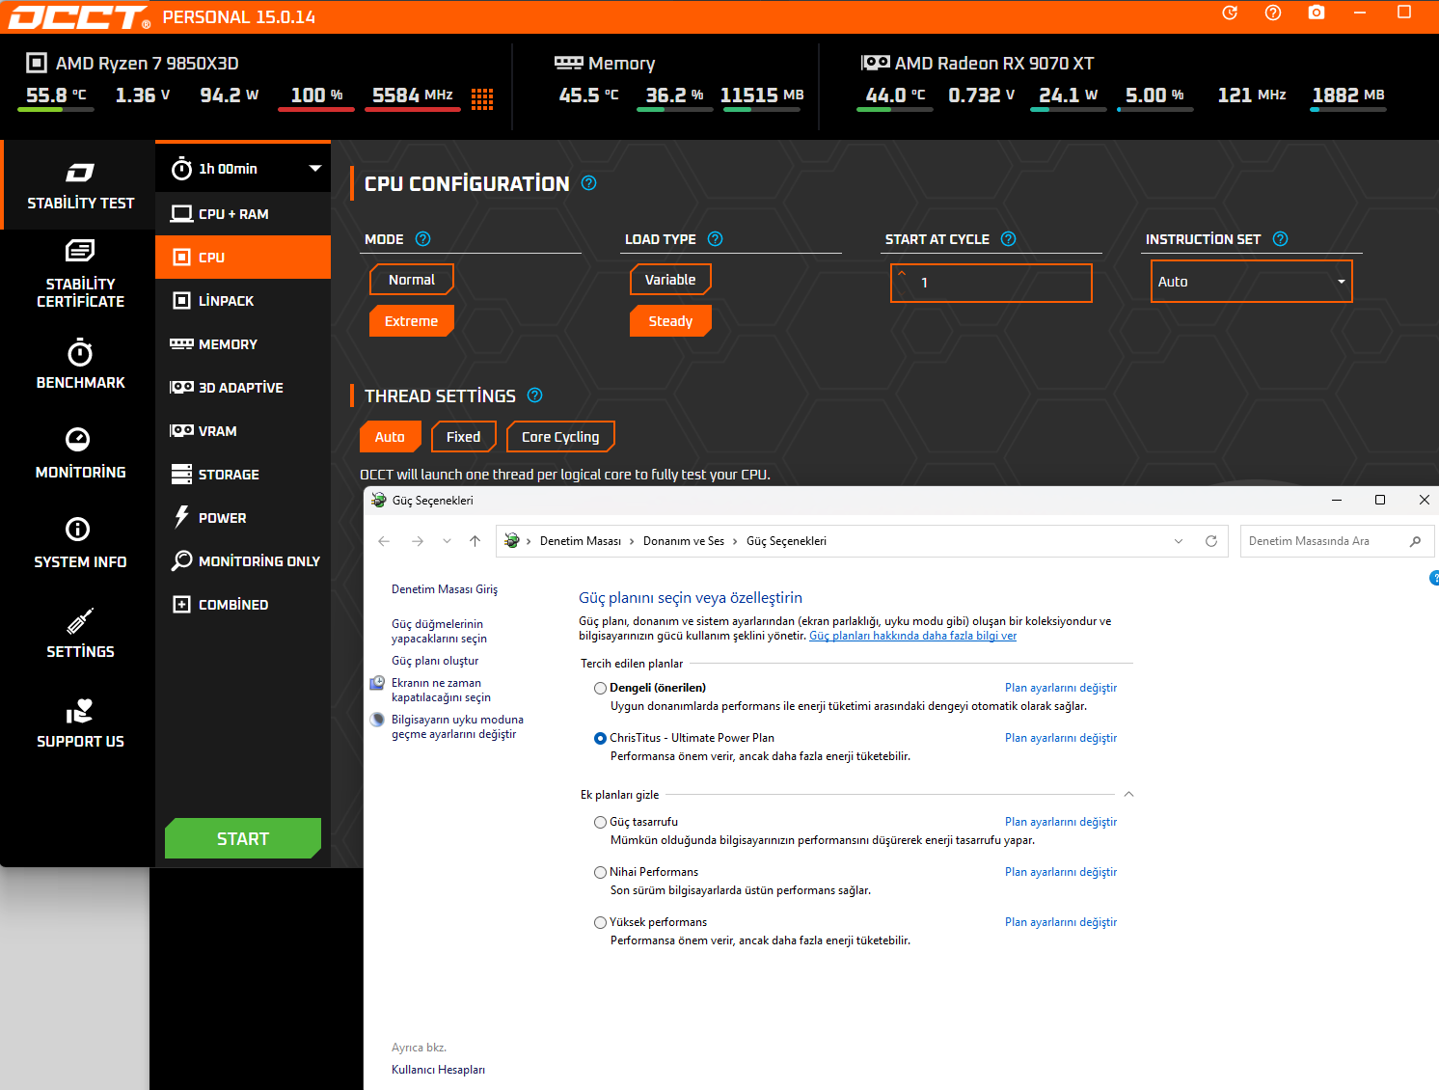This screenshot has height=1090, width=1439.
Task: Select the Combined test
Action: coord(243,605)
